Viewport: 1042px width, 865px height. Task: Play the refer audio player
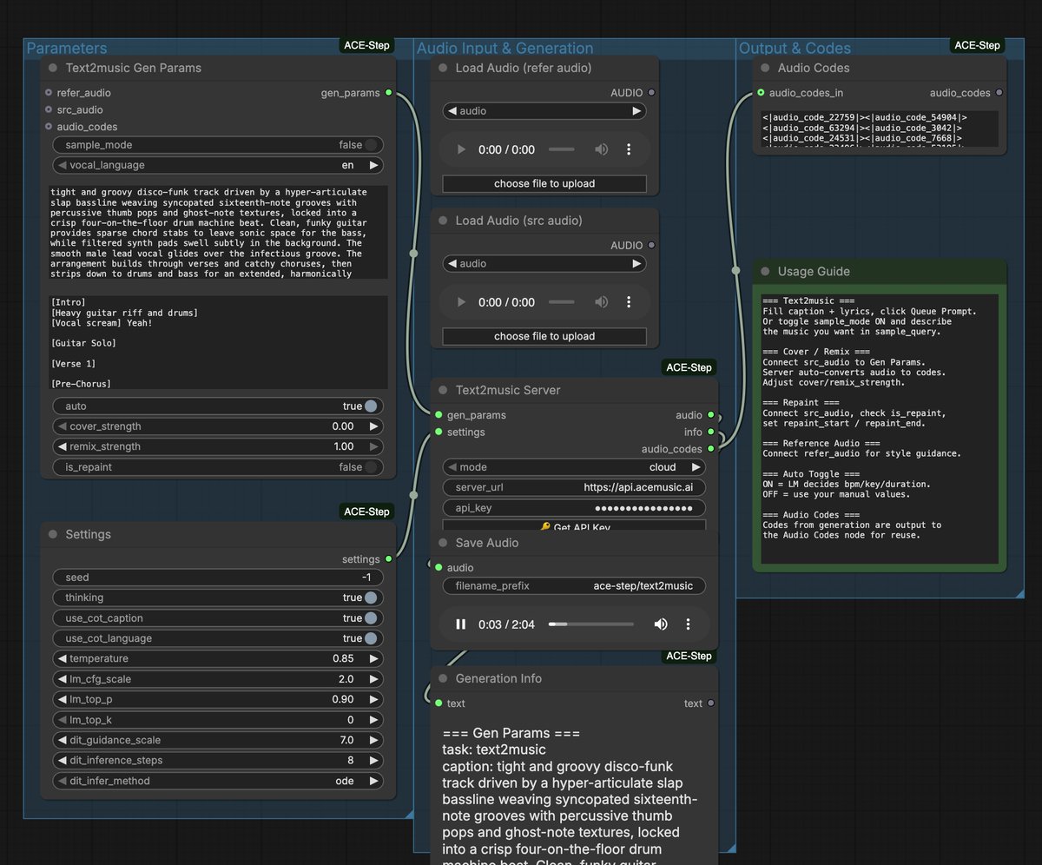point(461,149)
